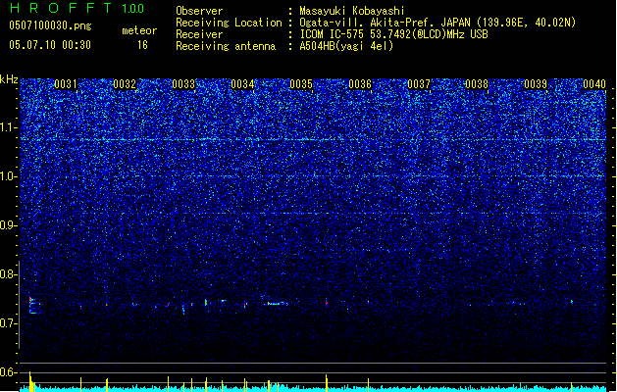Click time marker 0035
617x392 pixels.
[301, 84]
